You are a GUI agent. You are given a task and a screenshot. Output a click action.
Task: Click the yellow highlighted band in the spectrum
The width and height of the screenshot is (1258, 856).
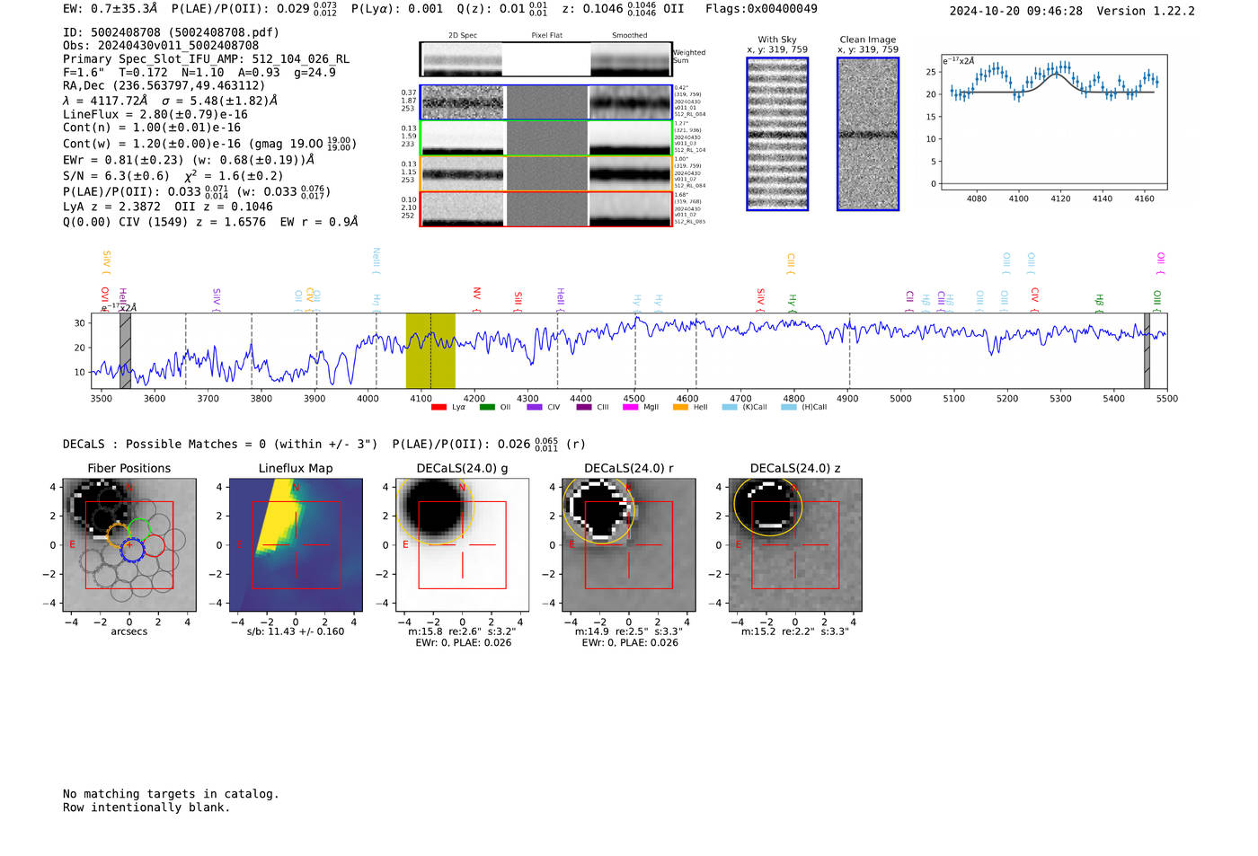click(x=430, y=350)
